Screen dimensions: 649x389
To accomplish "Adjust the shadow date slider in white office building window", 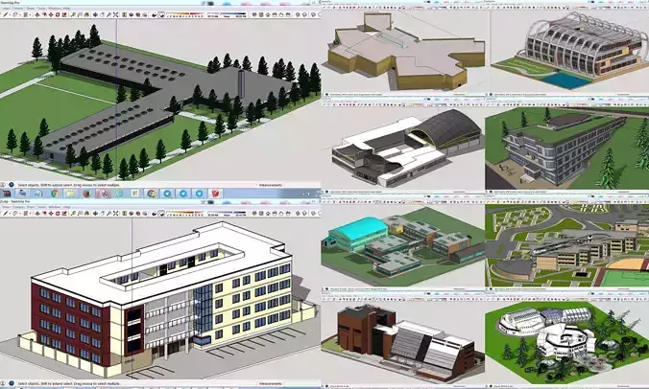I will click(x=185, y=212).
